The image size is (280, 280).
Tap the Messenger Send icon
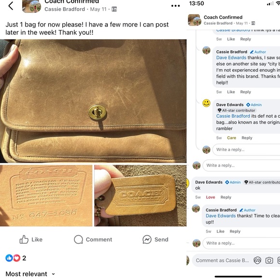click(147, 239)
